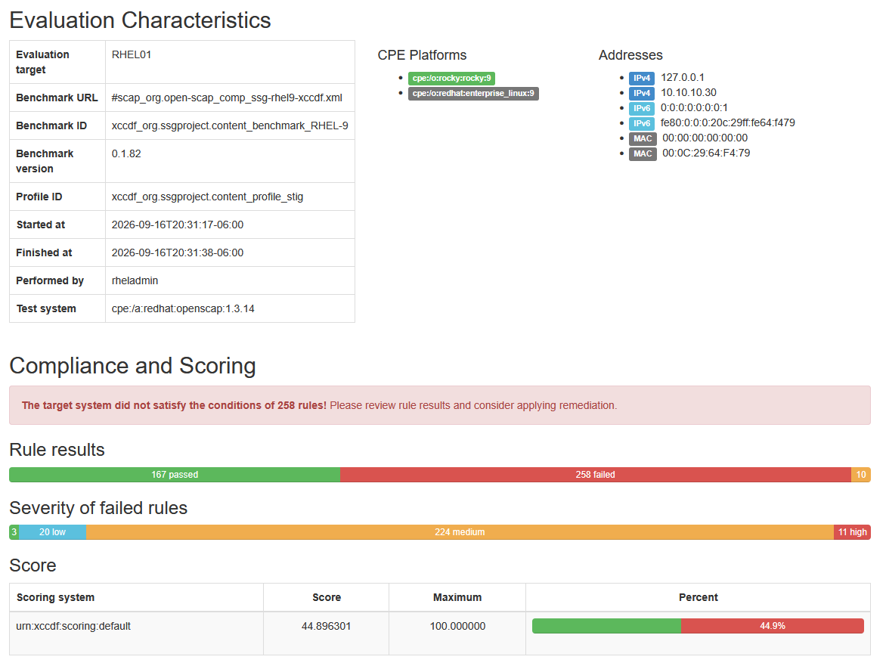
Task: Click the IPv6 badge beside the fe80 address
Action: 641,123
